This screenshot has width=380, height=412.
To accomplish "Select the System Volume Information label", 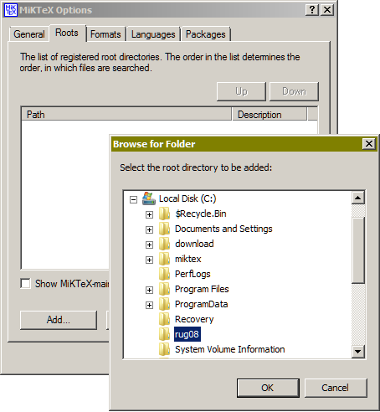I will [x=230, y=349].
